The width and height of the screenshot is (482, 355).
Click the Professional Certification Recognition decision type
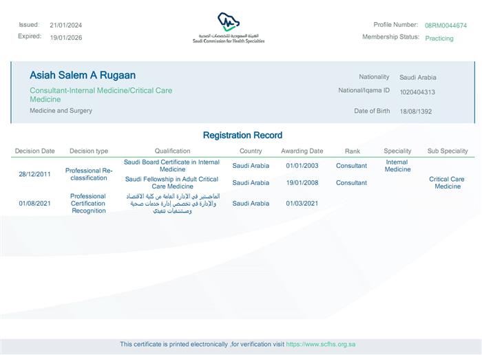point(88,204)
